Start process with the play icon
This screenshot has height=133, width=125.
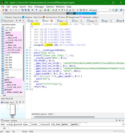(78, 10)
